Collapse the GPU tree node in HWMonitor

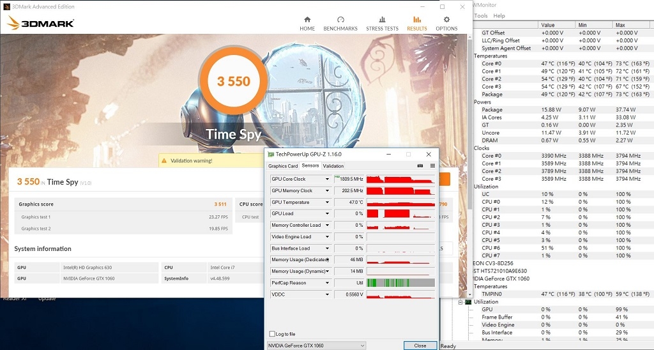click(460, 302)
